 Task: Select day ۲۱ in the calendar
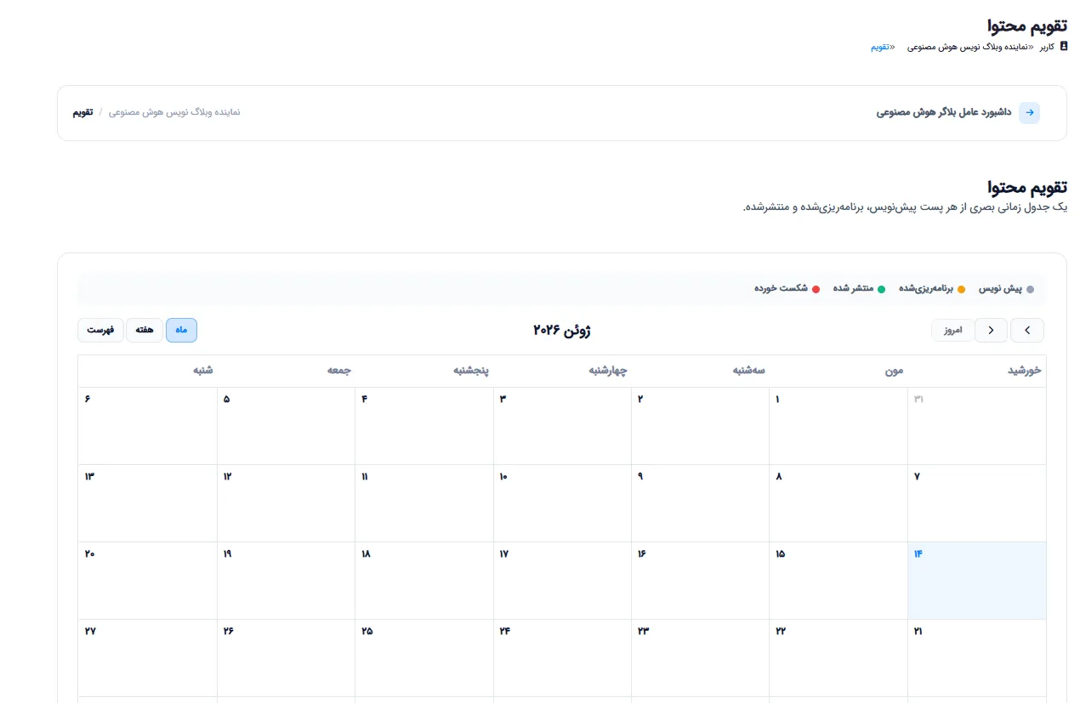point(977,658)
